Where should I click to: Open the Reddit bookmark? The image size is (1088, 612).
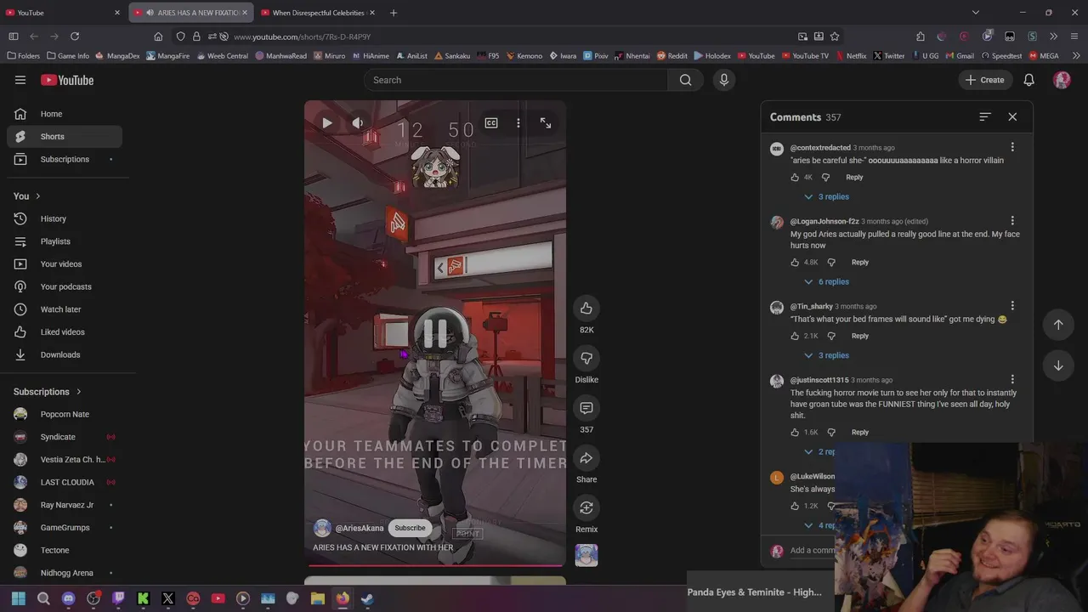[671, 56]
